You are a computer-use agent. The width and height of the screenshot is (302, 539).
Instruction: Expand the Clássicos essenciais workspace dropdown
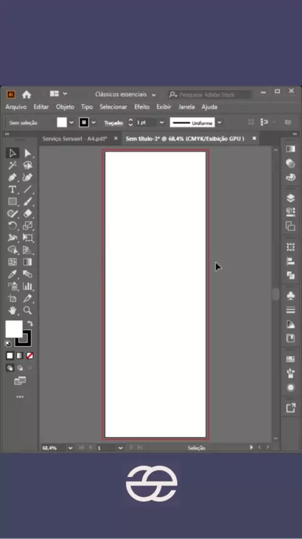(154, 95)
